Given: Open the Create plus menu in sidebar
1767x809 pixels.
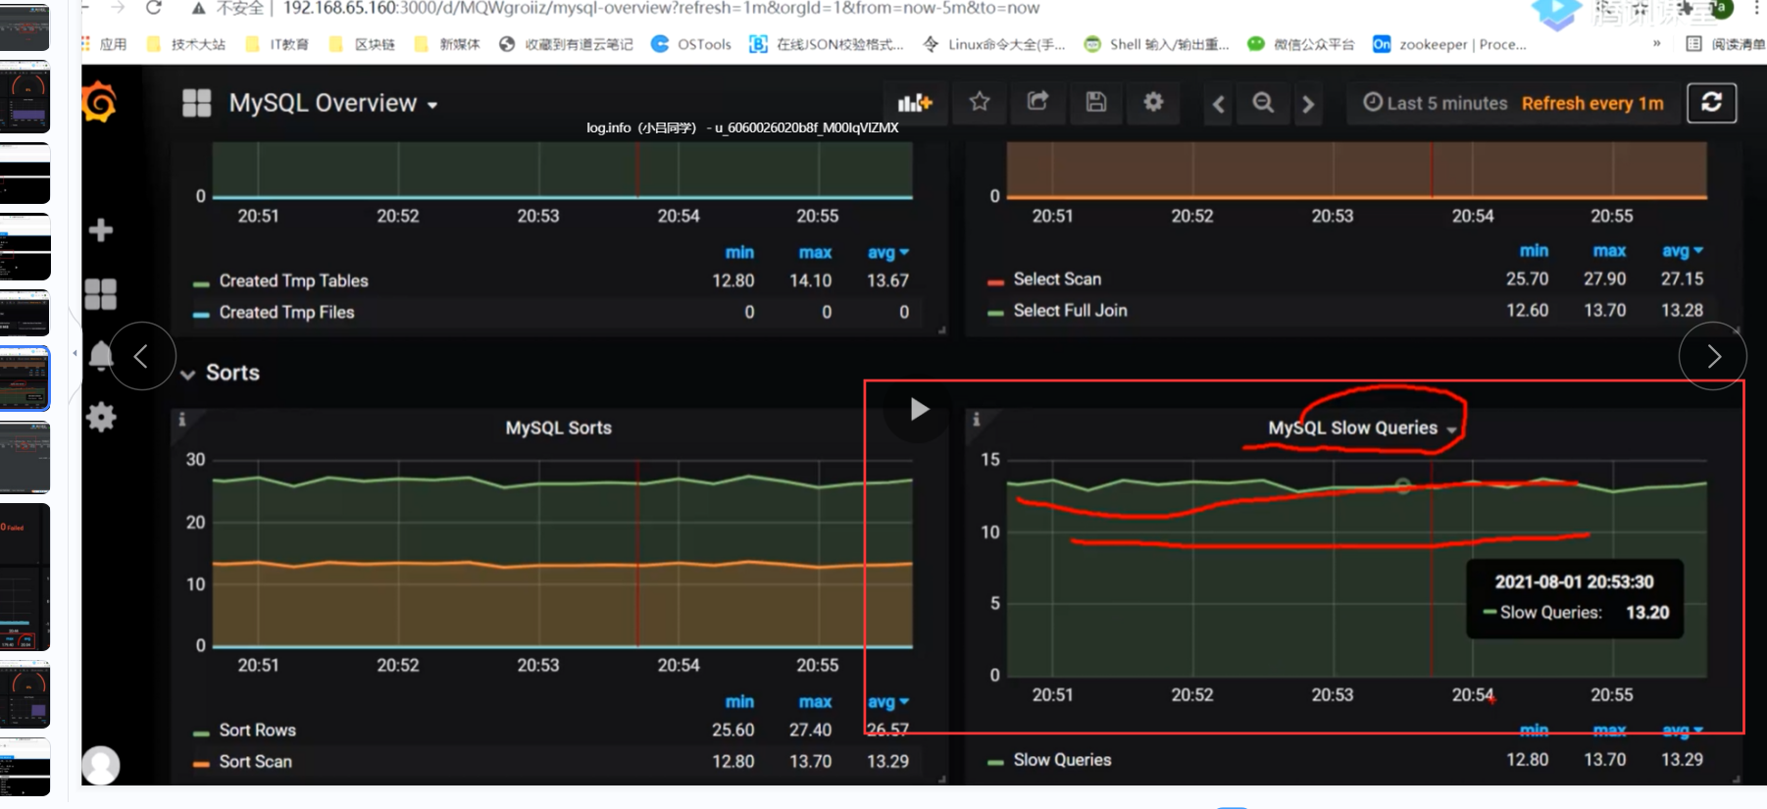Looking at the screenshot, I should pos(100,230).
